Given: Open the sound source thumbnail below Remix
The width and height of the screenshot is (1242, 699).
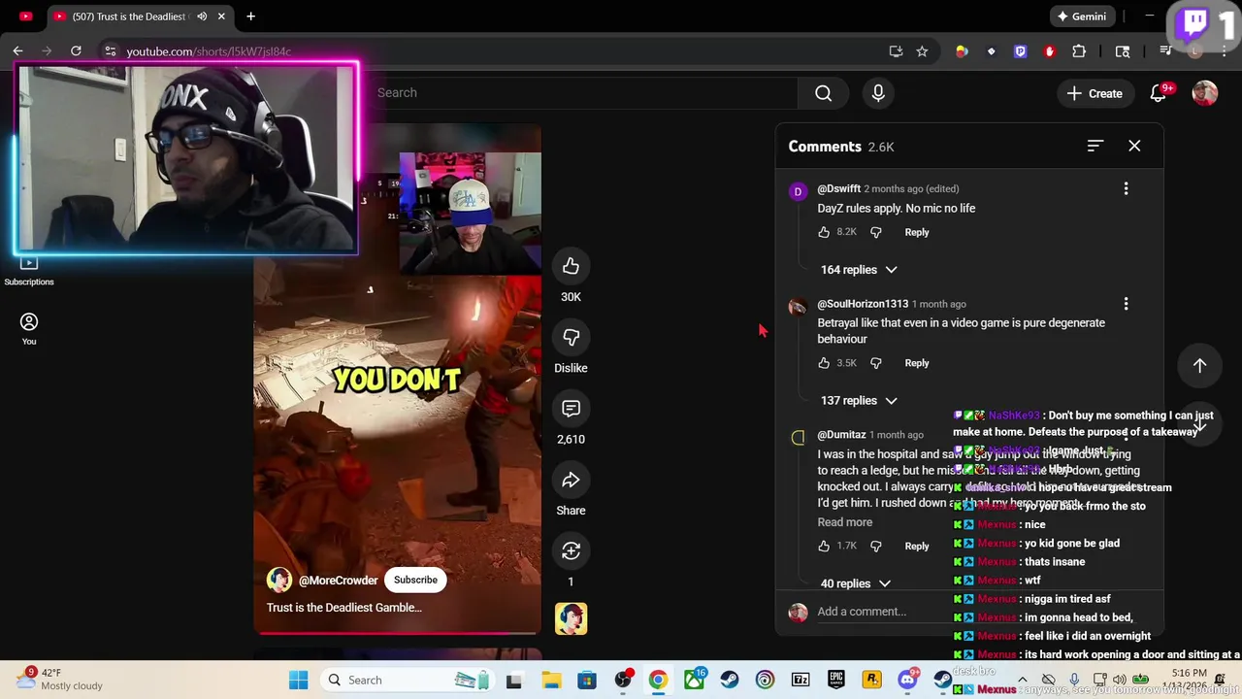Looking at the screenshot, I should [x=571, y=618].
